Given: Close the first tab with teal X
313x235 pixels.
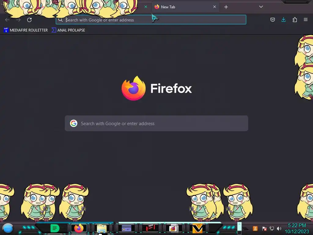Looking at the screenshot, I should tap(146, 7).
